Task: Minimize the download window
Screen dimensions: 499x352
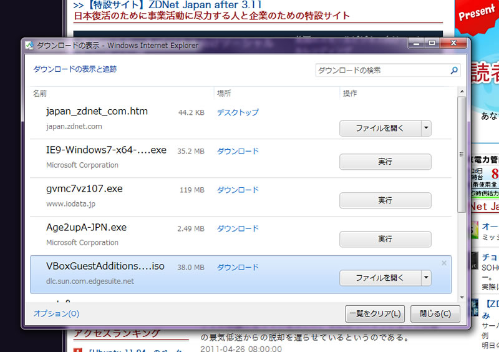Action: 416,43
